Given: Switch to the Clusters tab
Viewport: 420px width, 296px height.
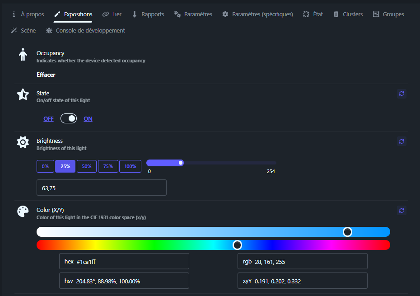Looking at the screenshot, I should point(348,14).
